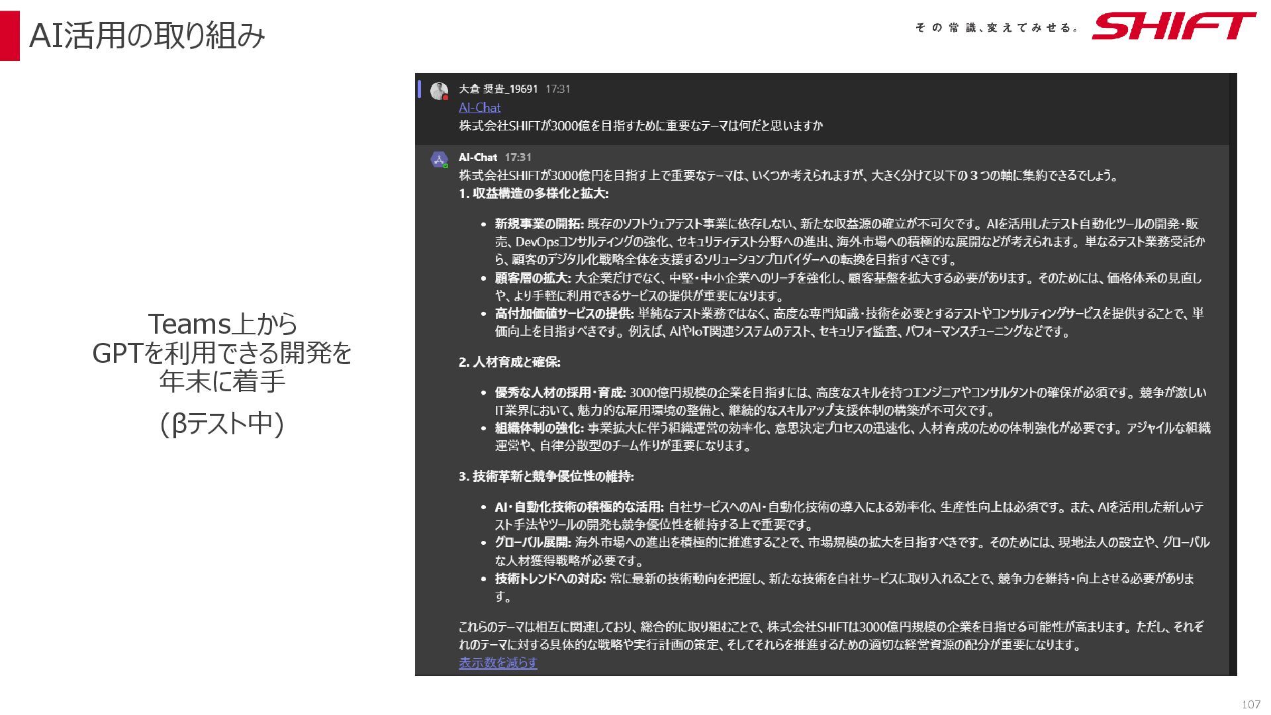The width and height of the screenshot is (1271, 715).
Task: Click the bold AI-Chat sender name
Action: [477, 157]
